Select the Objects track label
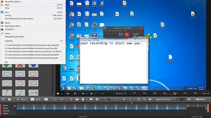Screen dimensions: 211x118 [x=6, y=113]
